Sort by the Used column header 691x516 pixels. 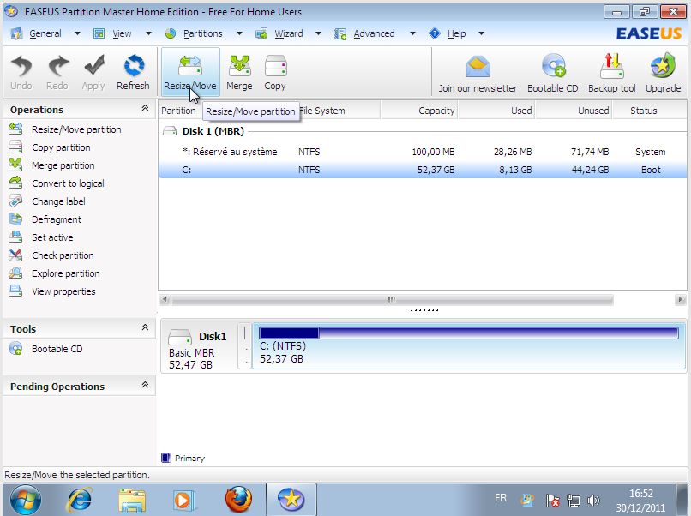tap(496, 111)
